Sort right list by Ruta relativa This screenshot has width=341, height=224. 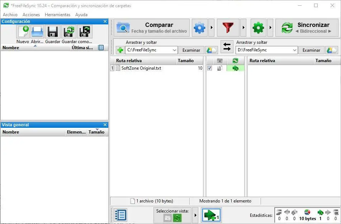click(280, 61)
